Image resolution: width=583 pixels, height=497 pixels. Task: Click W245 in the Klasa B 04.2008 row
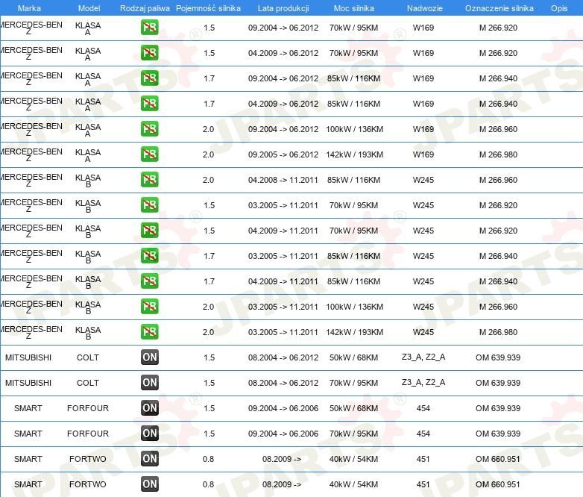point(423,180)
